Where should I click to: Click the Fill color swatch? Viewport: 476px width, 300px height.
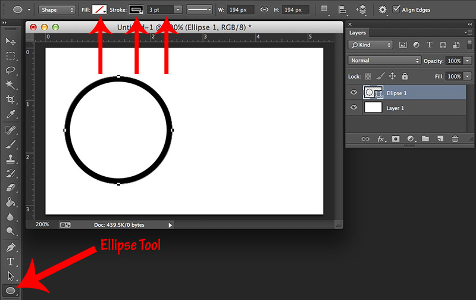pos(99,10)
